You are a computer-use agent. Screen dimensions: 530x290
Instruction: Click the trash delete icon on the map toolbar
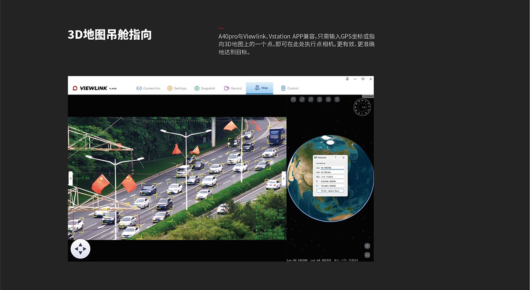coord(337,99)
